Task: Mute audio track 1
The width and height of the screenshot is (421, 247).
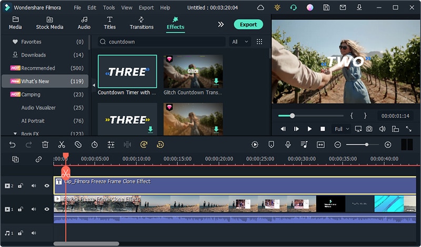Action: 34,233
